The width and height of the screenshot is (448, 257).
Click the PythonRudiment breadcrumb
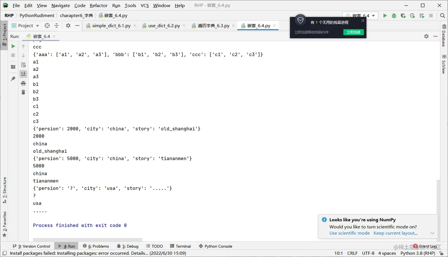(x=37, y=15)
